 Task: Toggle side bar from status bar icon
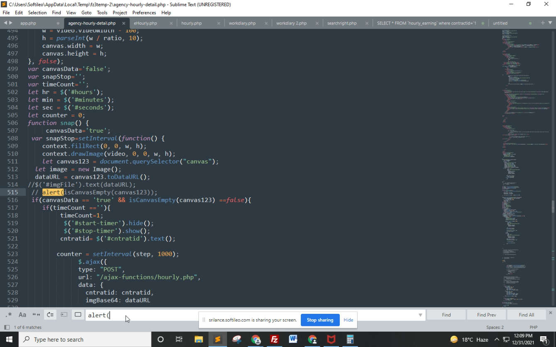tap(7, 327)
